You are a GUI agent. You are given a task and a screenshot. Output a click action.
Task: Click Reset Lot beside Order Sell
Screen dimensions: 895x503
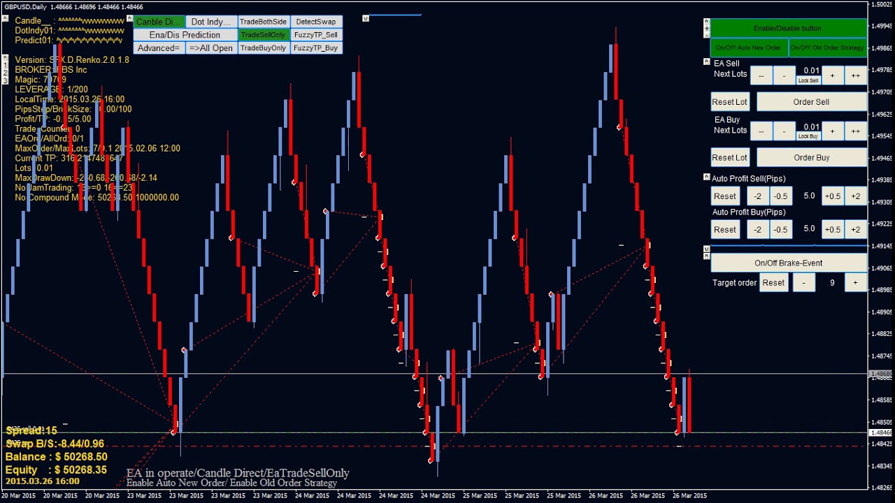pyautogui.click(x=729, y=102)
